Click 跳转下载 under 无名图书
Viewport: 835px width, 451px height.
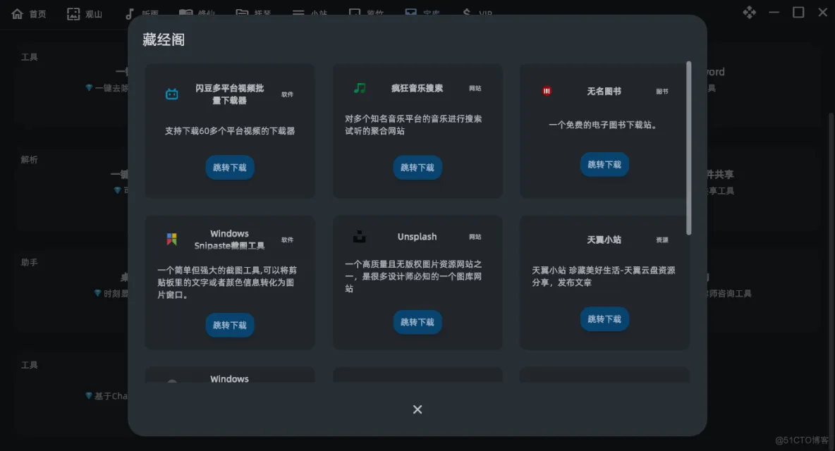pyautogui.click(x=604, y=164)
